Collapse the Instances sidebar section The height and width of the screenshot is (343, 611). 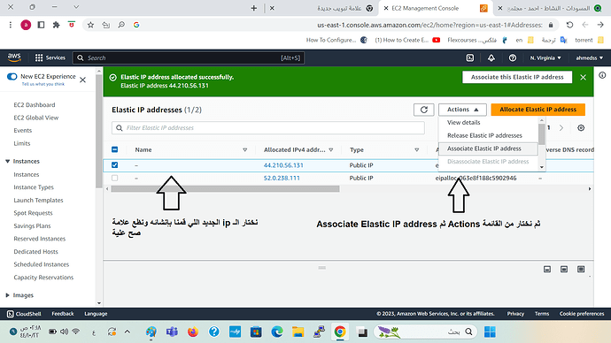(x=7, y=161)
